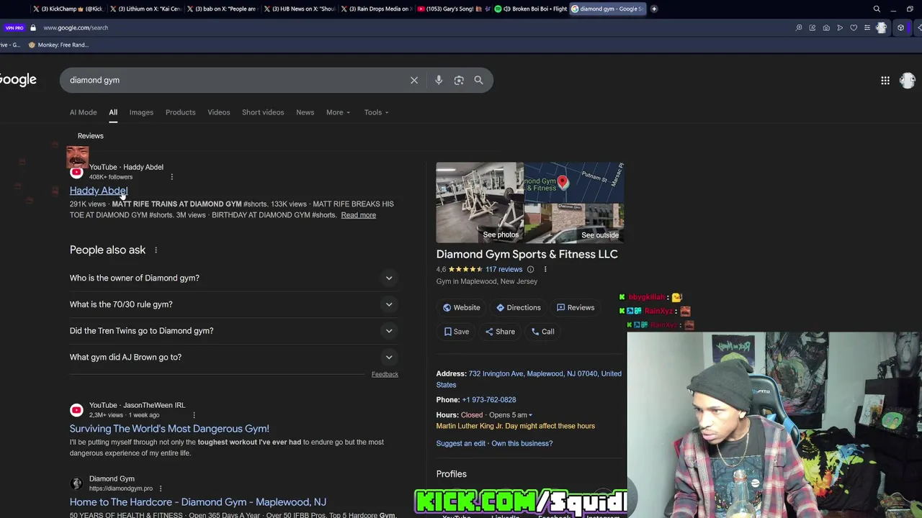Click in the 'diamond gym' search field
The height and width of the screenshot is (518, 922).
234,80
